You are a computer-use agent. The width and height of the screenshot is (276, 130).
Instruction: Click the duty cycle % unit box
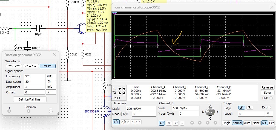click(51, 82)
